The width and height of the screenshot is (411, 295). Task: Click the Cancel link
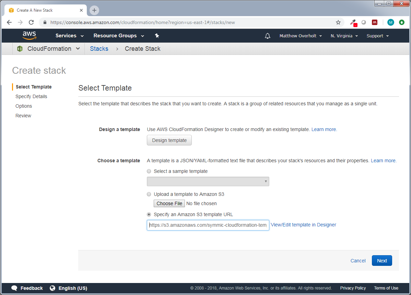(358, 261)
